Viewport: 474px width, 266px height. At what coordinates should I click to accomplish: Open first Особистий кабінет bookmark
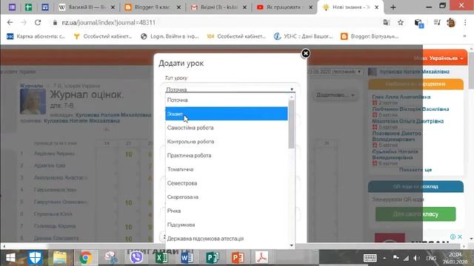click(x=103, y=36)
